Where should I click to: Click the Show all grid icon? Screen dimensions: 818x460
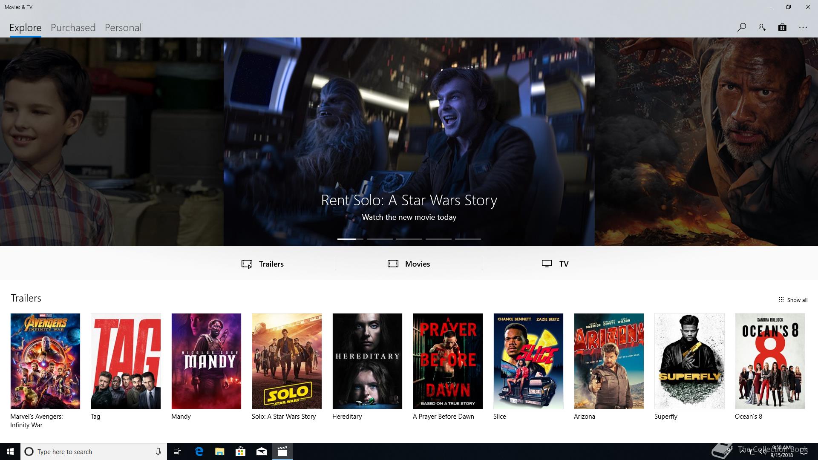(781, 299)
